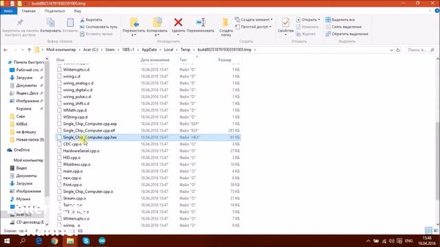Open the Windows Start menu
Image resolution: width=440 pixels, height=247 pixels.
[x=7, y=241]
